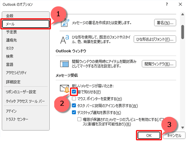The width and height of the screenshot is (187, 141).
Task: Open リボンのユーザー設定 category
Action: pyautogui.click(x=26, y=92)
